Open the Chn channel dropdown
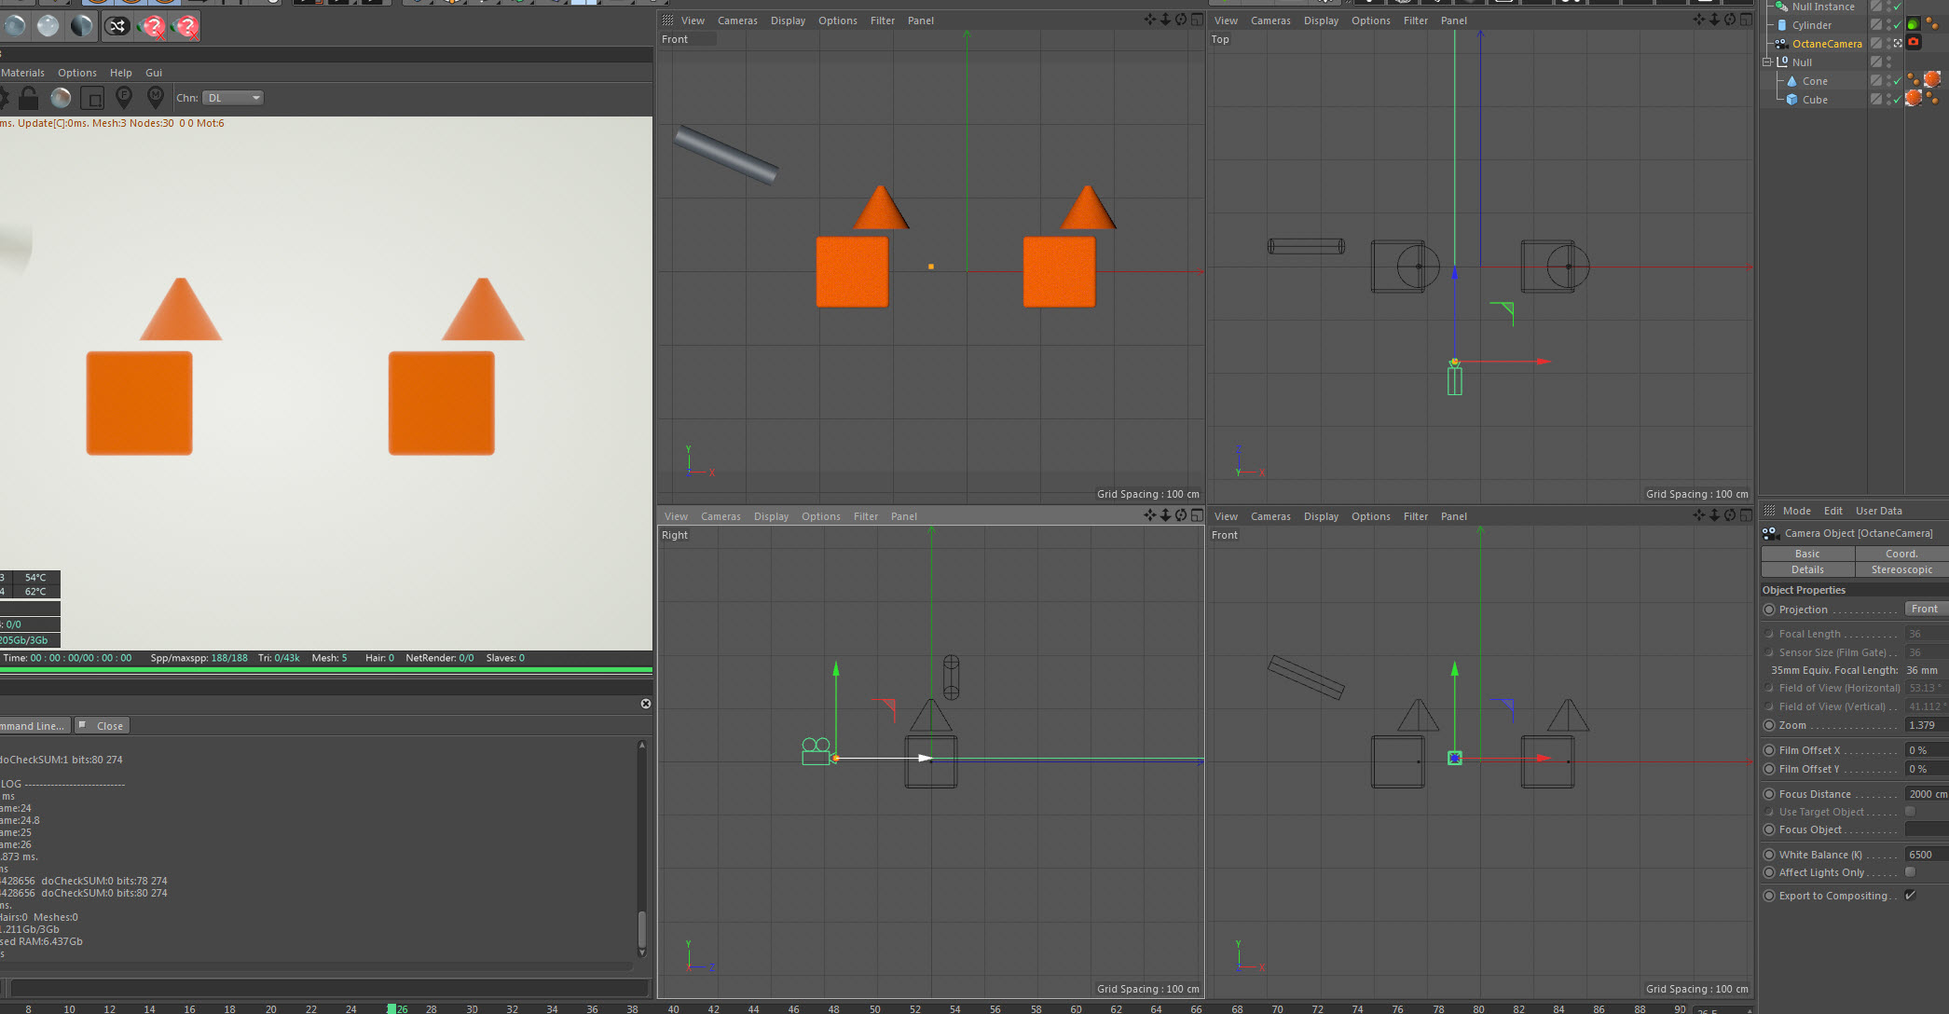This screenshot has height=1014, width=1949. pyautogui.click(x=233, y=98)
